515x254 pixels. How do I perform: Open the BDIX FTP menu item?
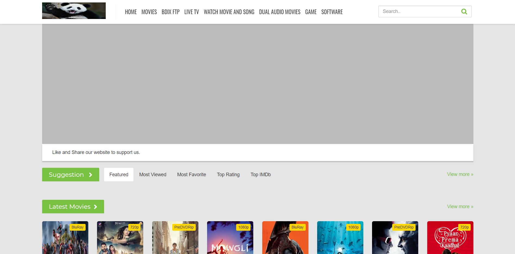pyautogui.click(x=170, y=12)
